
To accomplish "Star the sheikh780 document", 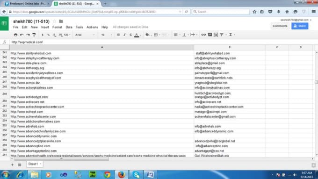I will click(x=54, y=21).
